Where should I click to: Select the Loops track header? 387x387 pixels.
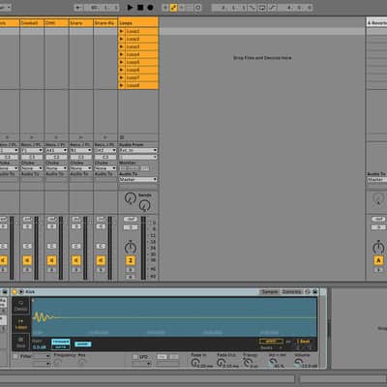point(138,23)
